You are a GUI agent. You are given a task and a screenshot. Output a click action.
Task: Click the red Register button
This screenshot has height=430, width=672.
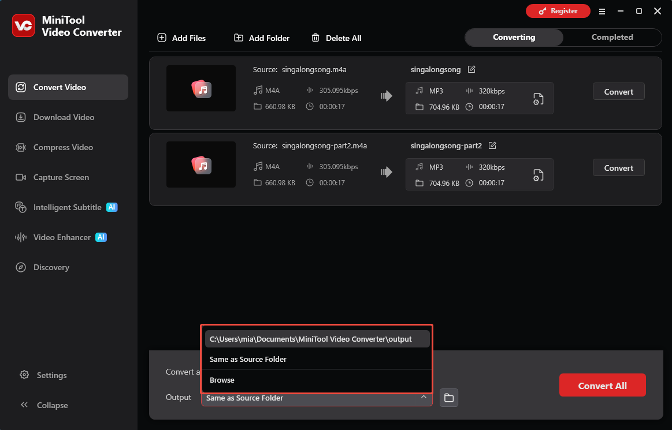tap(558, 11)
